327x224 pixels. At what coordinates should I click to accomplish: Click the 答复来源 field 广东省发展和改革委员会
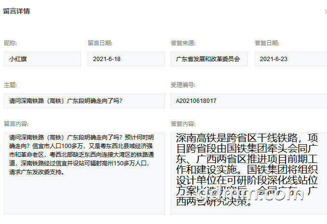tap(209, 59)
